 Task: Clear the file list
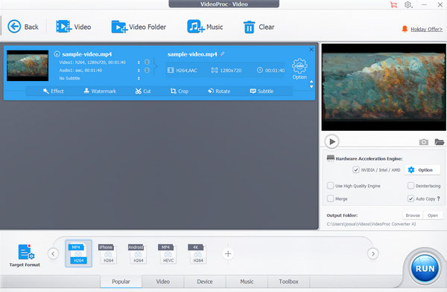259,27
